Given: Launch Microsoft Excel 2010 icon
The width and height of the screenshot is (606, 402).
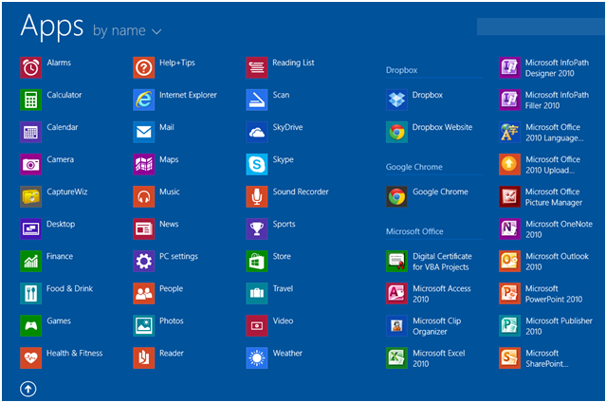Looking at the screenshot, I should coord(396,358).
